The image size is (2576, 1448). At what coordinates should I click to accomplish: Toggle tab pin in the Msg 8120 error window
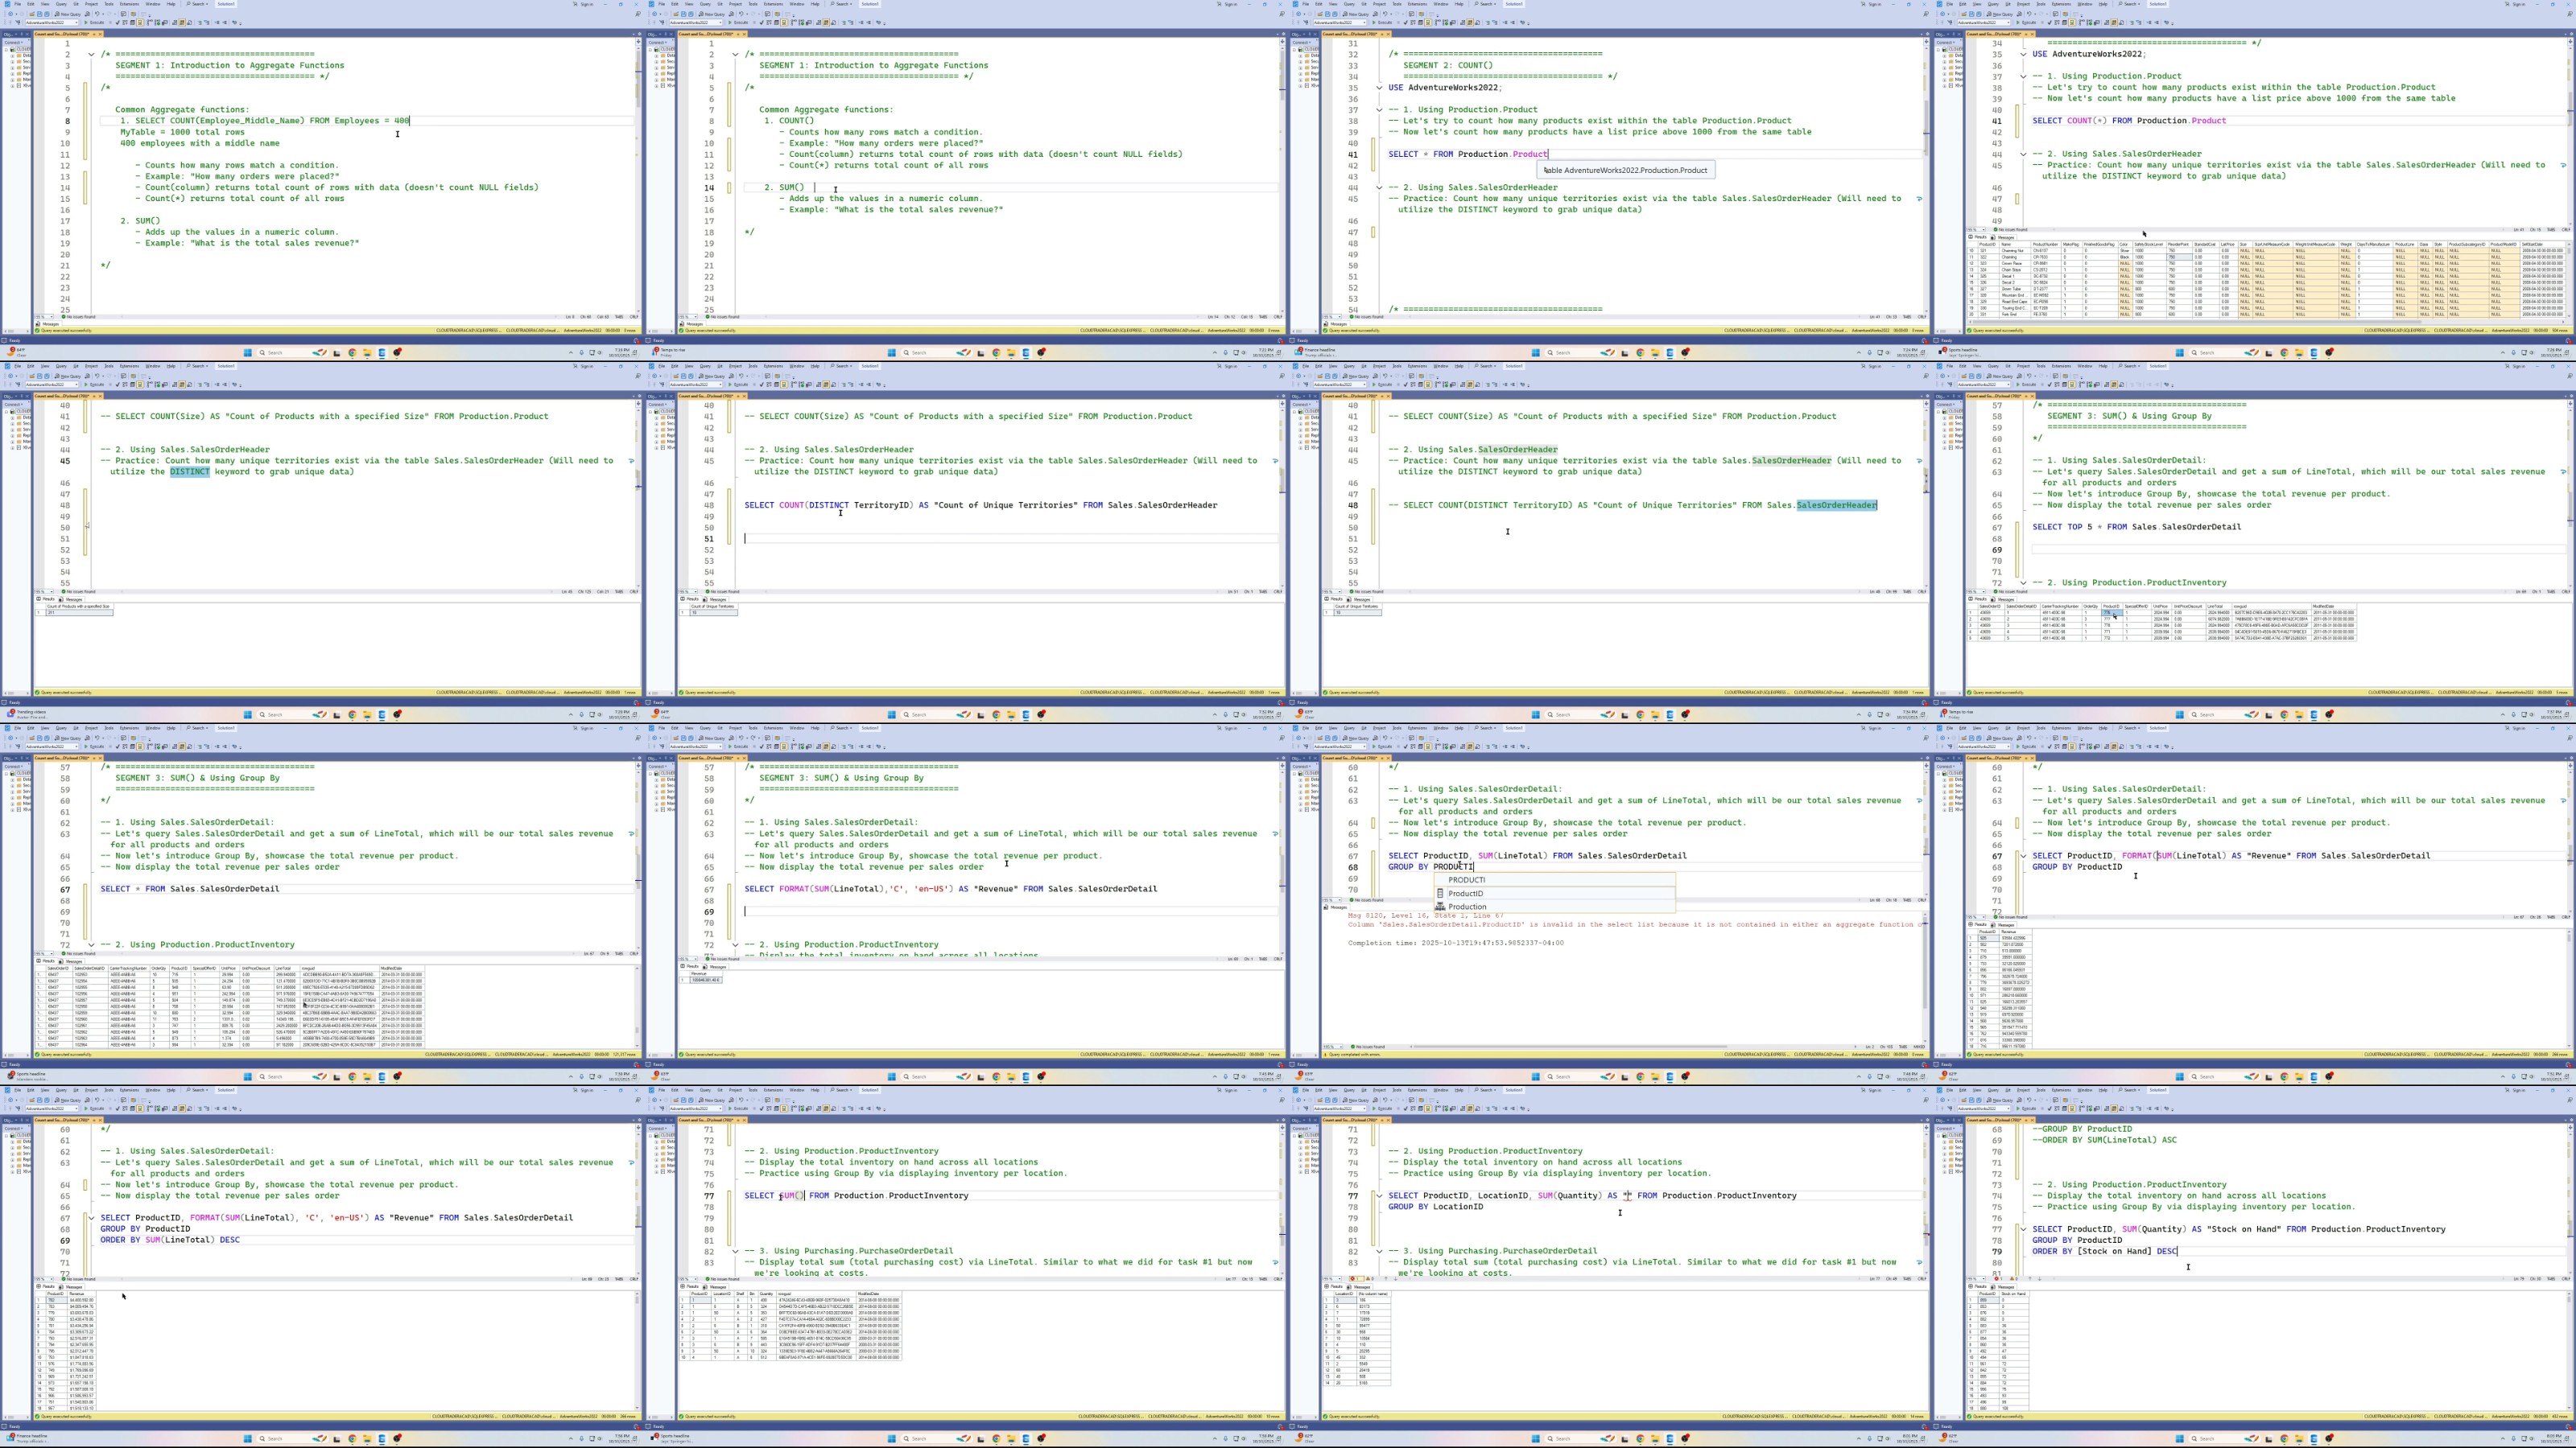point(1382,758)
